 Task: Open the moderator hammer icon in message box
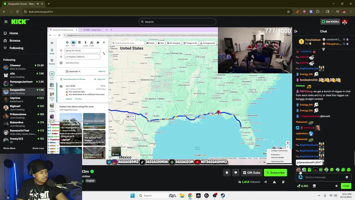tap(300, 177)
